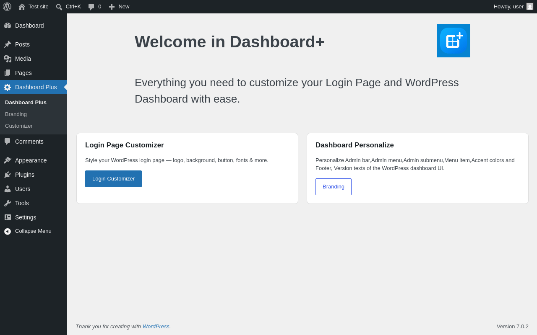Open the Tools menu label
This screenshot has width=537, height=335.
[x=22, y=203]
